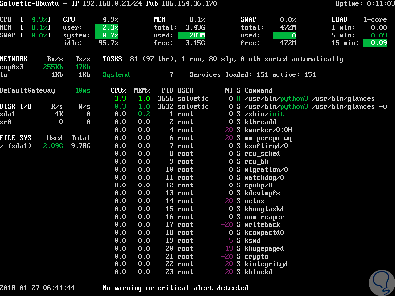This screenshot has height=296, width=395.
Task: Click the MEM used 283M highlighted value
Action: coord(192,35)
